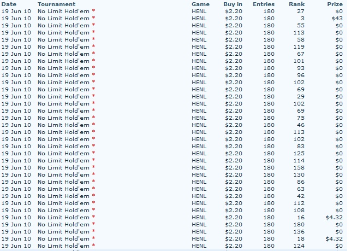
Task: Click the rank value 124
Action: pyautogui.click(x=299, y=246)
